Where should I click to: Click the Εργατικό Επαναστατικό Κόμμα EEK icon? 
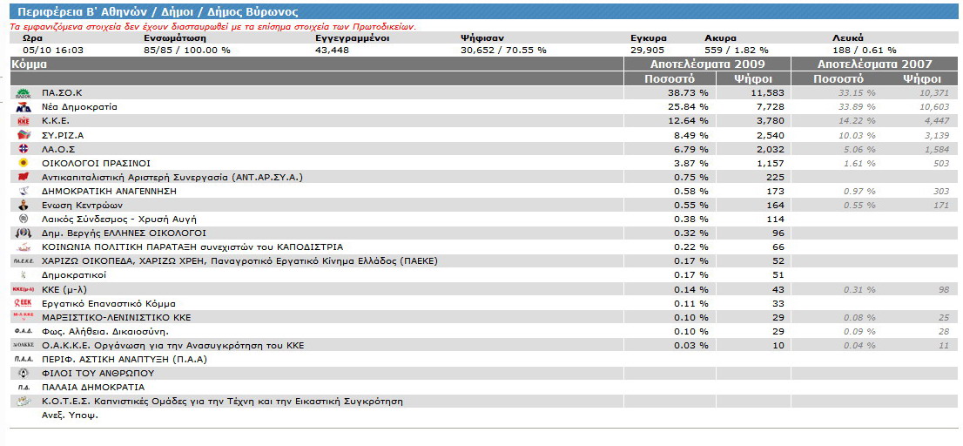24,303
